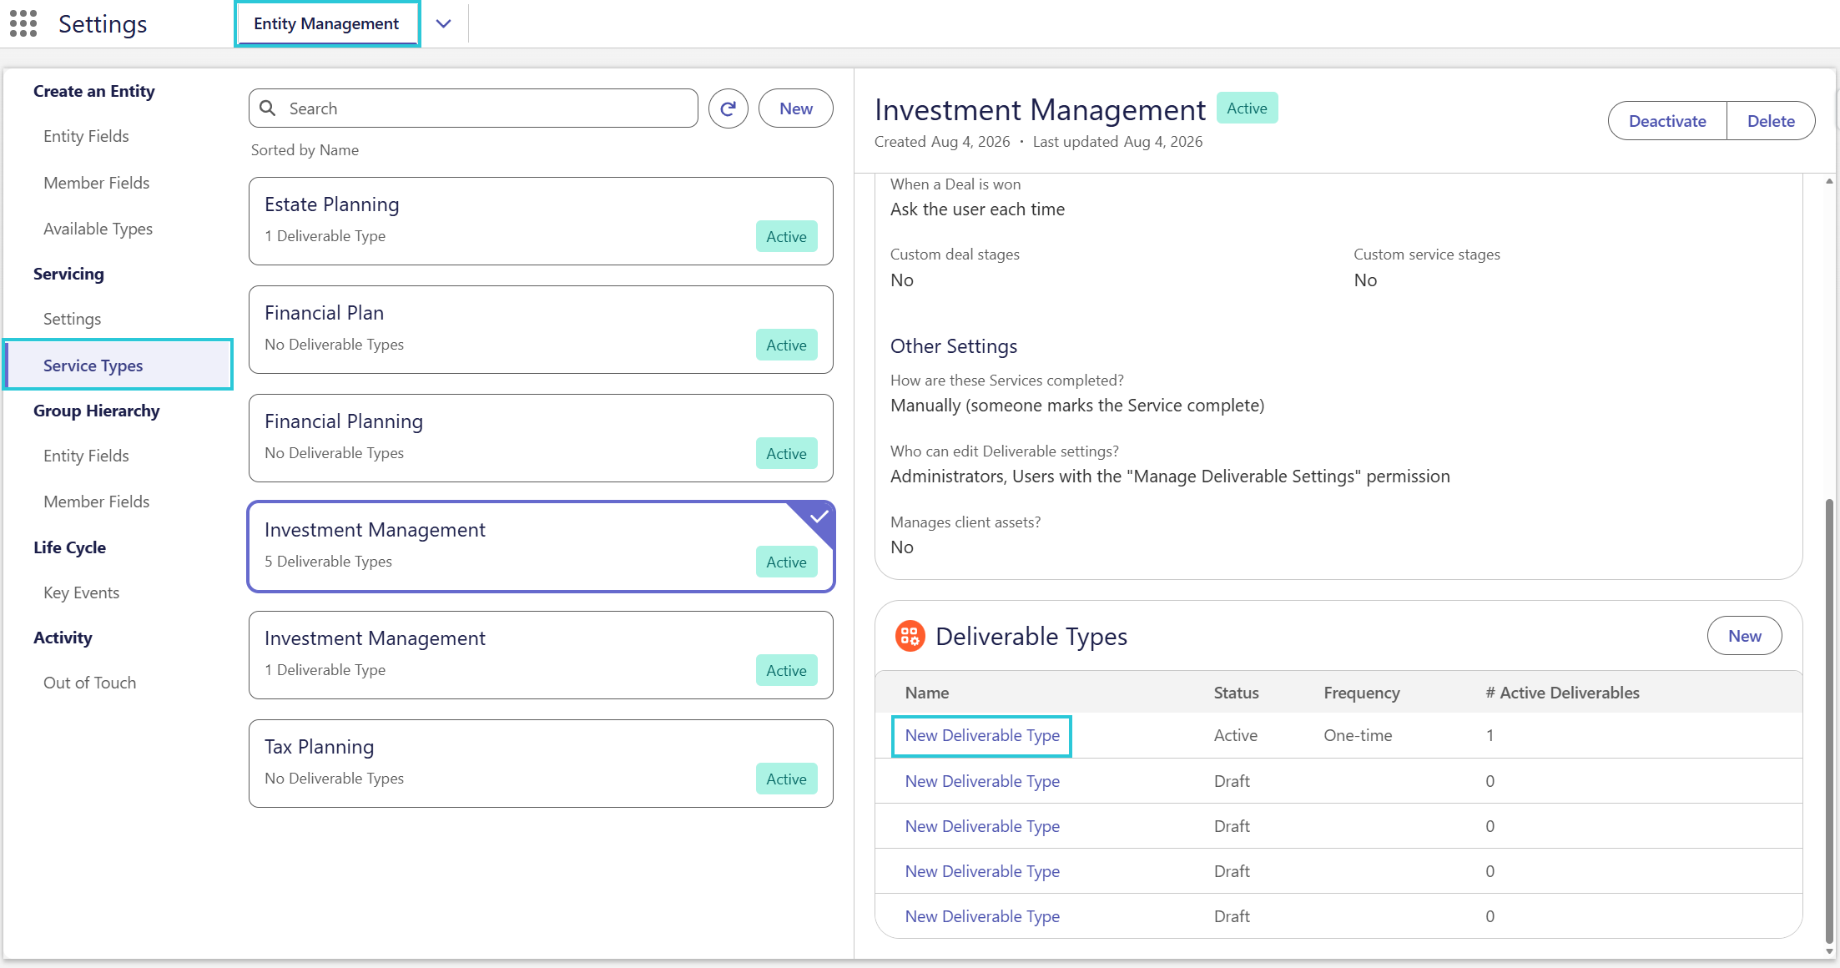Click the One-time frequency cell

(x=1358, y=735)
